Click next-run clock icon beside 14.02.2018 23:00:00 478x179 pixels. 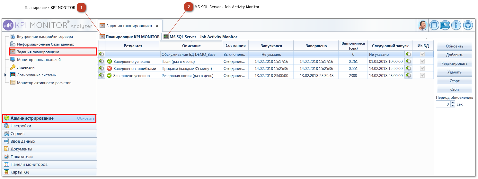click(408, 75)
